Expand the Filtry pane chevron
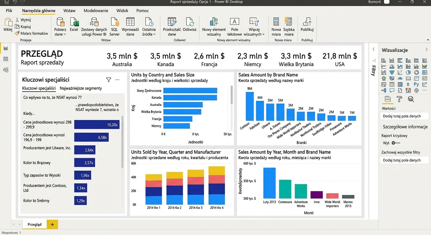 (x=373, y=49)
